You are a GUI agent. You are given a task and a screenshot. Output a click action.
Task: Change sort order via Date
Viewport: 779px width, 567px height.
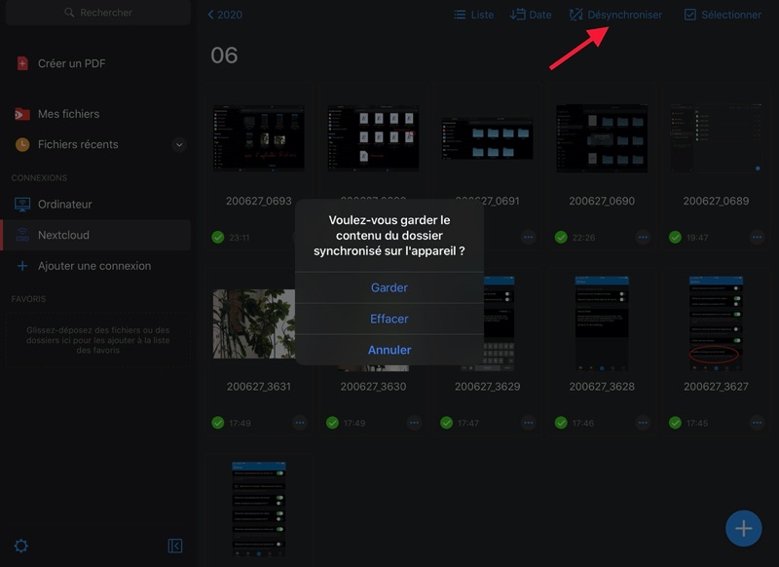(531, 15)
